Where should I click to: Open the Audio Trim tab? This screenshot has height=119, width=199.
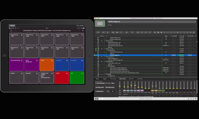131,79
